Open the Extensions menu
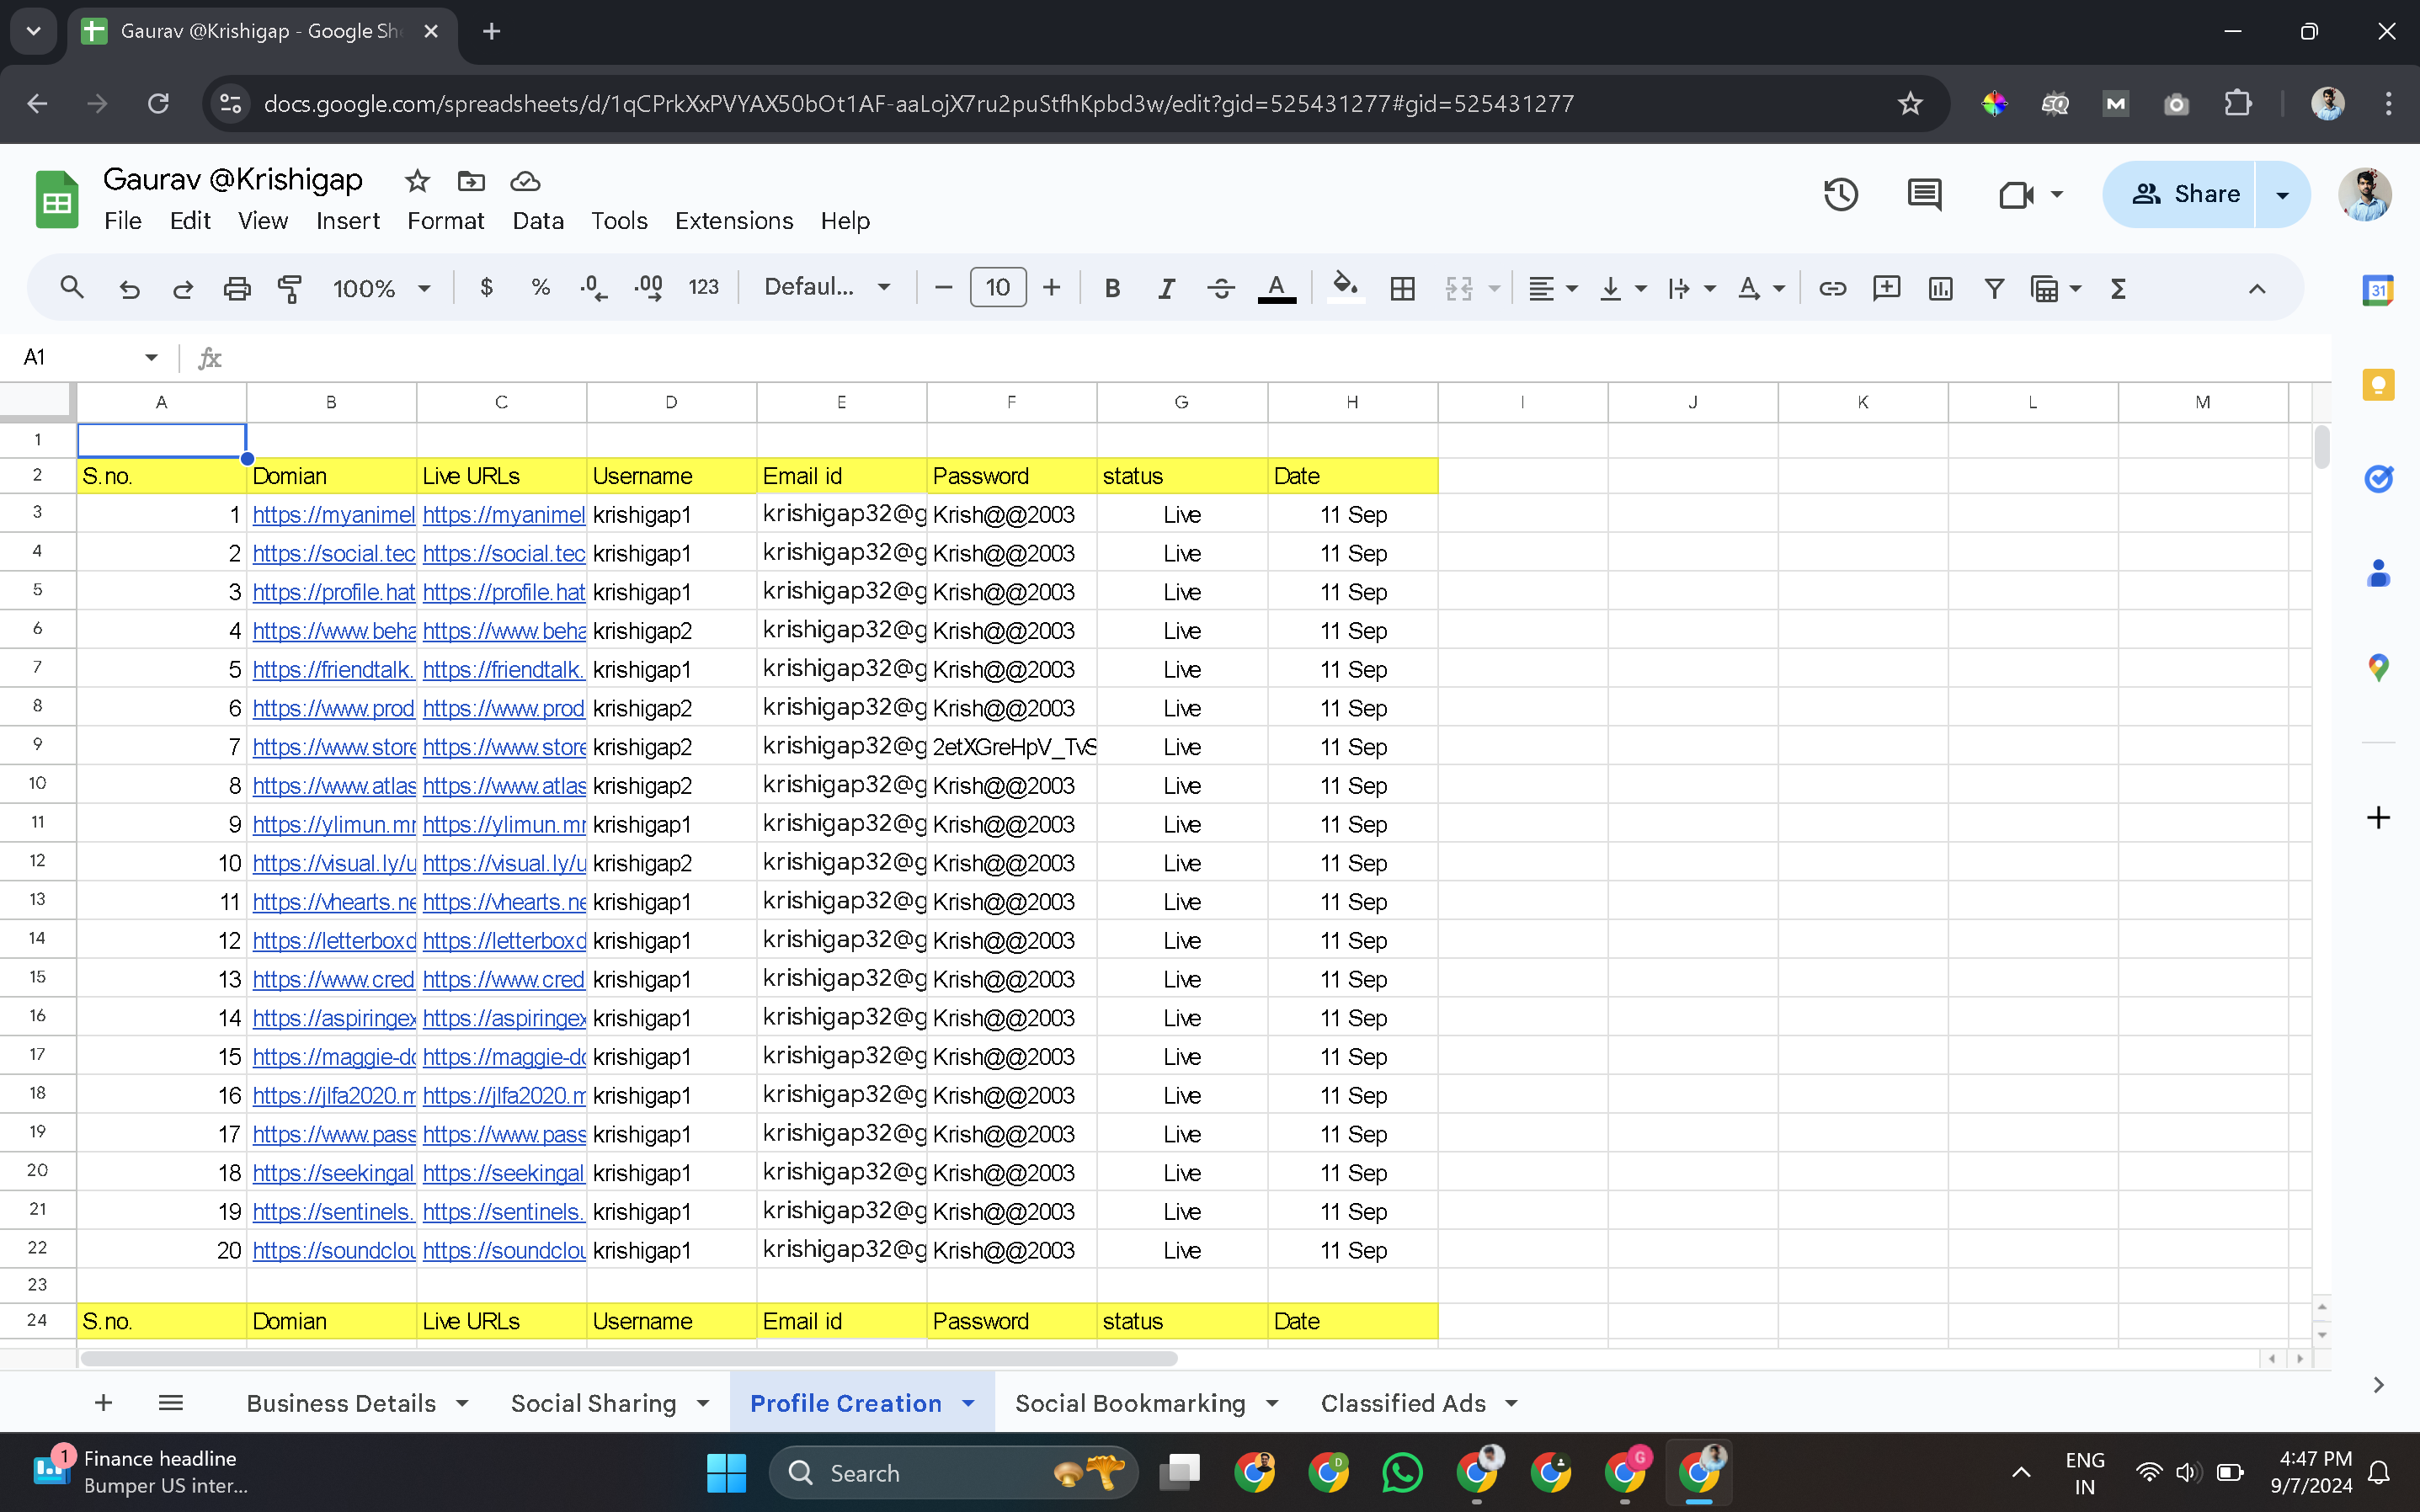 point(733,220)
